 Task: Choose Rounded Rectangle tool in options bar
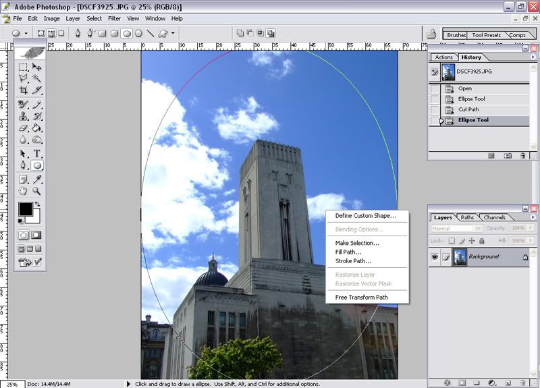pos(114,33)
